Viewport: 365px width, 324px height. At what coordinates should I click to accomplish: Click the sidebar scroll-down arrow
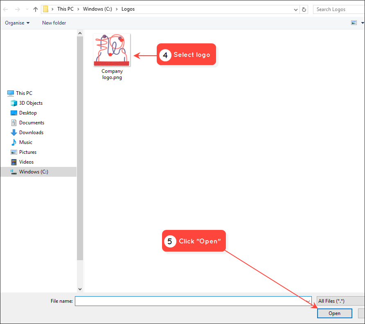point(80,289)
